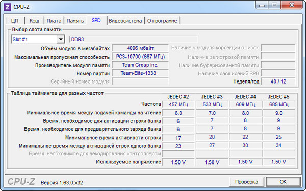Click the JEDEC #2 frequency 457 МГц cell

(178, 104)
